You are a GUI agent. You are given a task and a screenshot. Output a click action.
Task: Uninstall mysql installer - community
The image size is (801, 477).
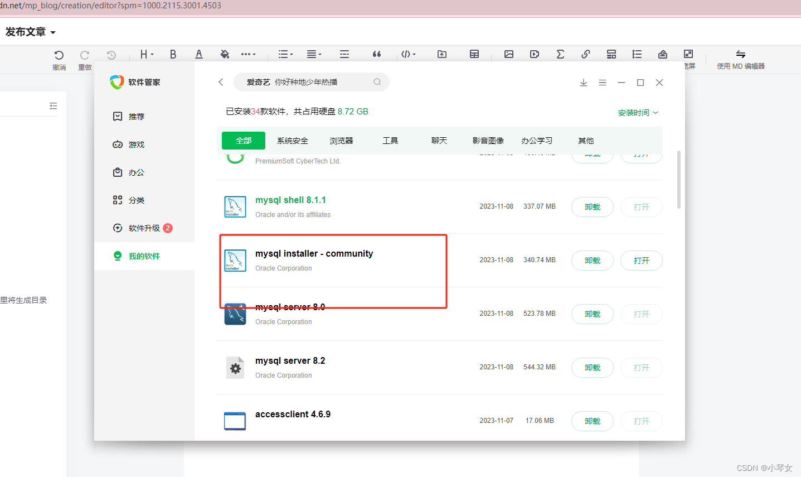pyautogui.click(x=593, y=261)
